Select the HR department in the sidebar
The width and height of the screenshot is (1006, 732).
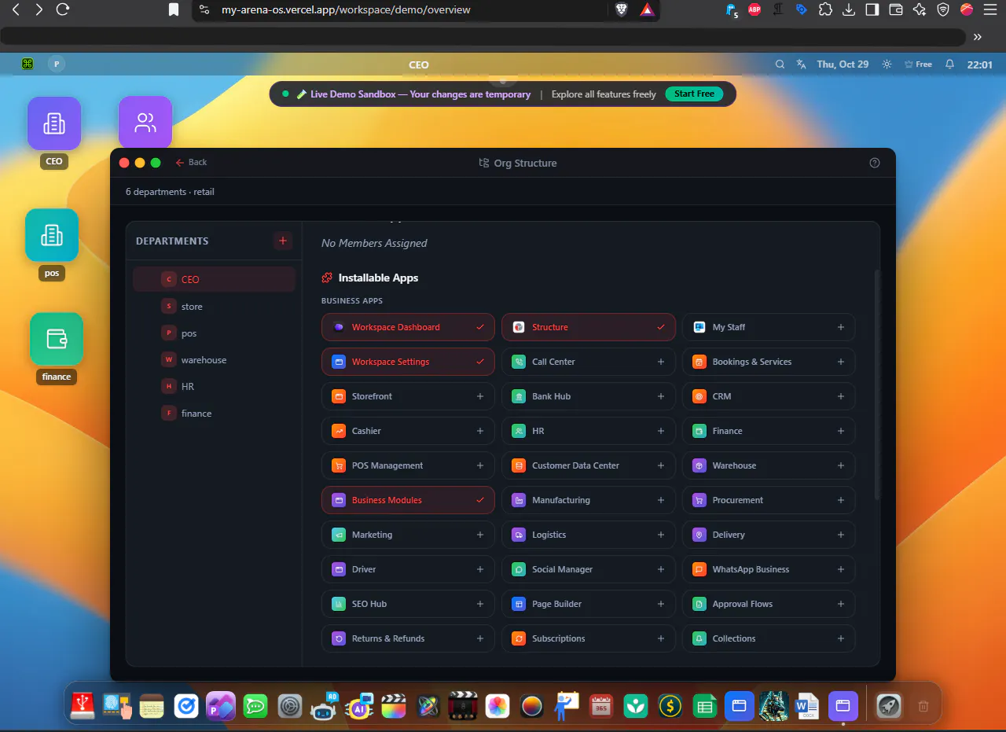pos(214,387)
